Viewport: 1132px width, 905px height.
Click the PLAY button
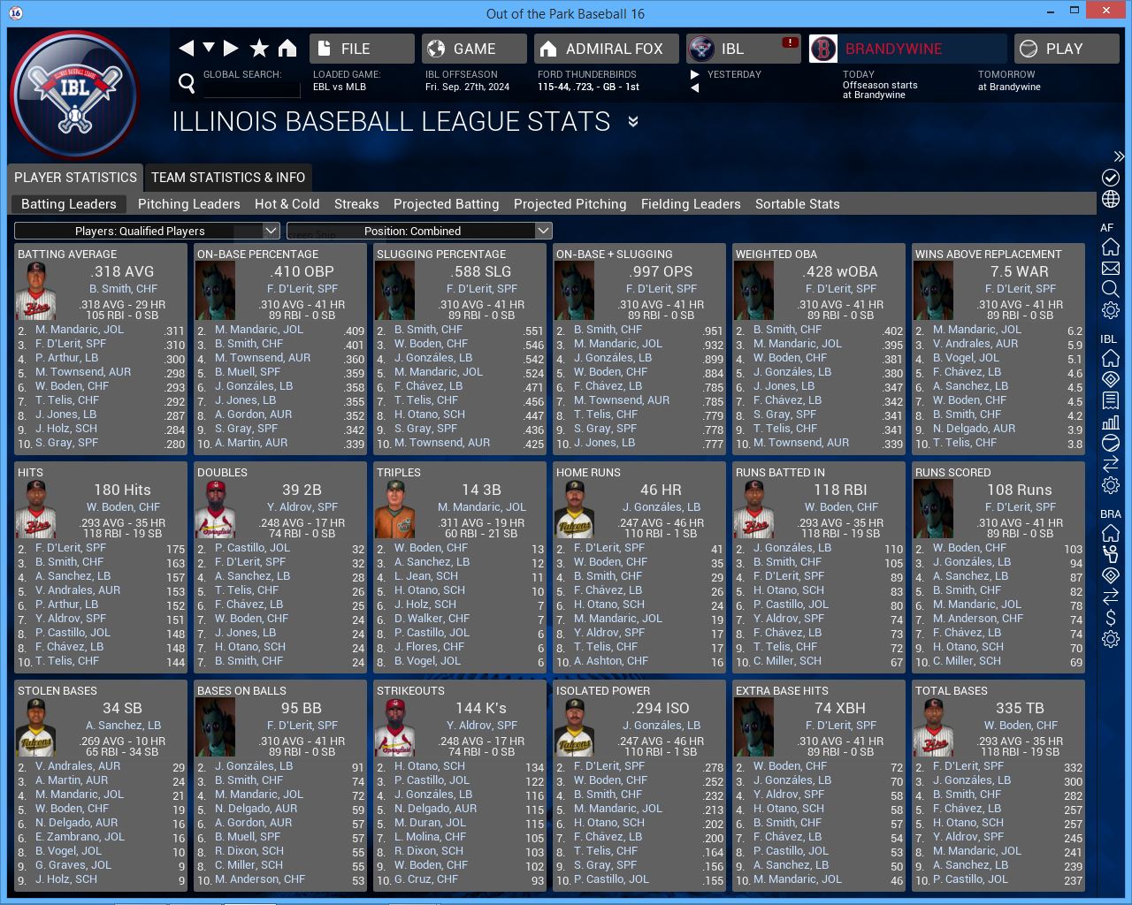coord(1067,49)
